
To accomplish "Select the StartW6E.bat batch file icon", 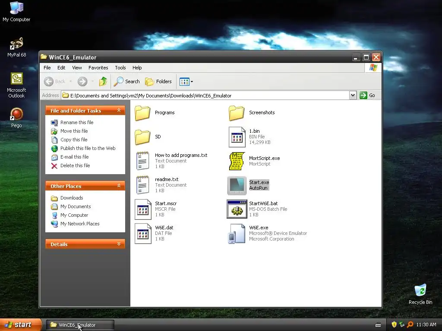I will [237, 209].
